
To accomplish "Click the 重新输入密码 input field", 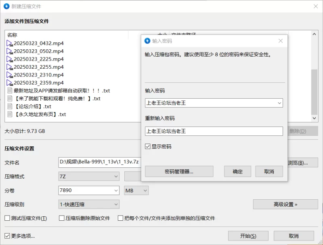I will [214, 131].
